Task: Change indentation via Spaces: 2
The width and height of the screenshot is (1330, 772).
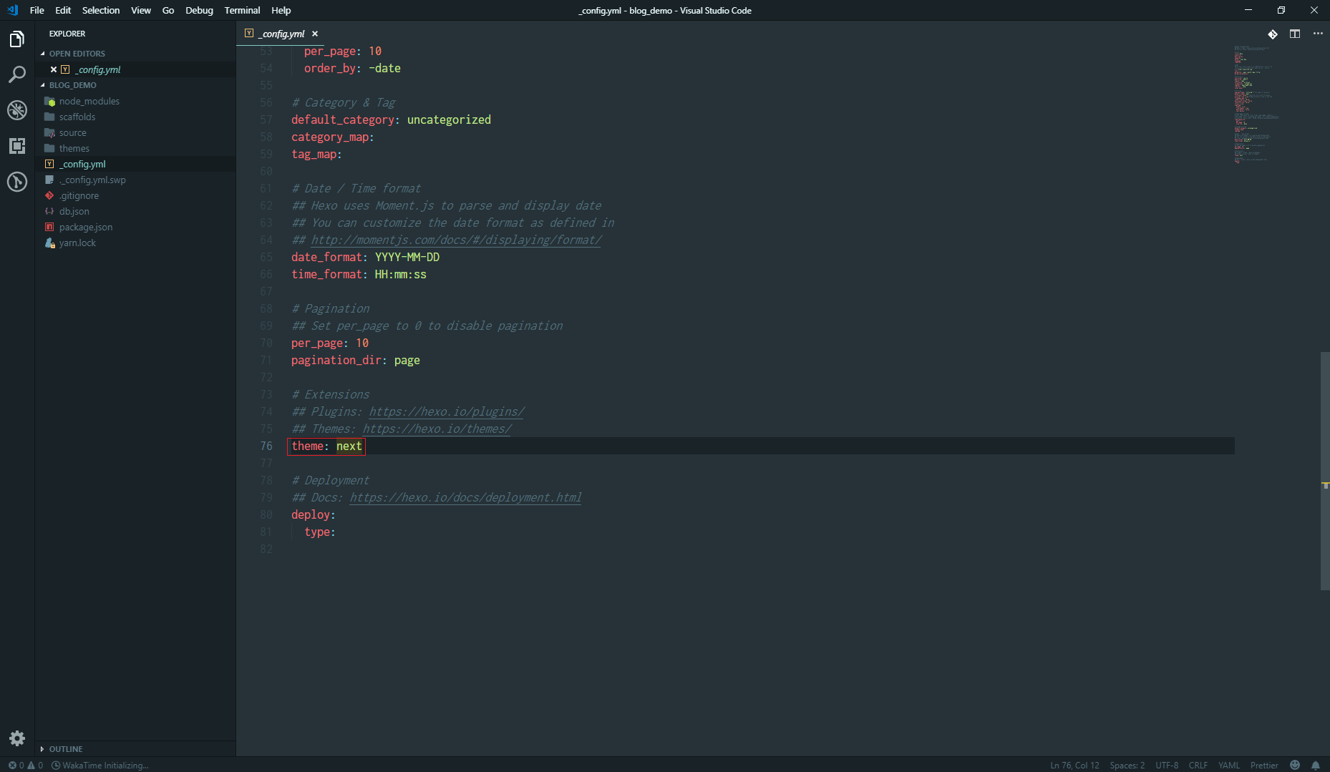Action: point(1127,765)
